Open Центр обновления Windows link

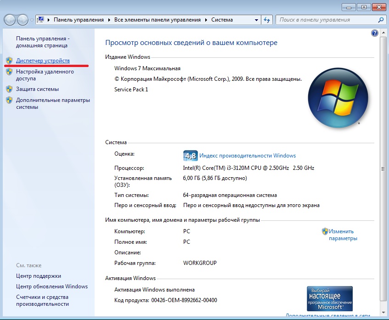coord(52,286)
